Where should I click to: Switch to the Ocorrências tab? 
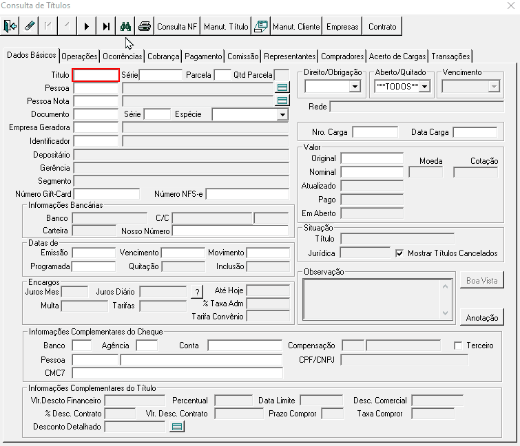[x=122, y=56]
